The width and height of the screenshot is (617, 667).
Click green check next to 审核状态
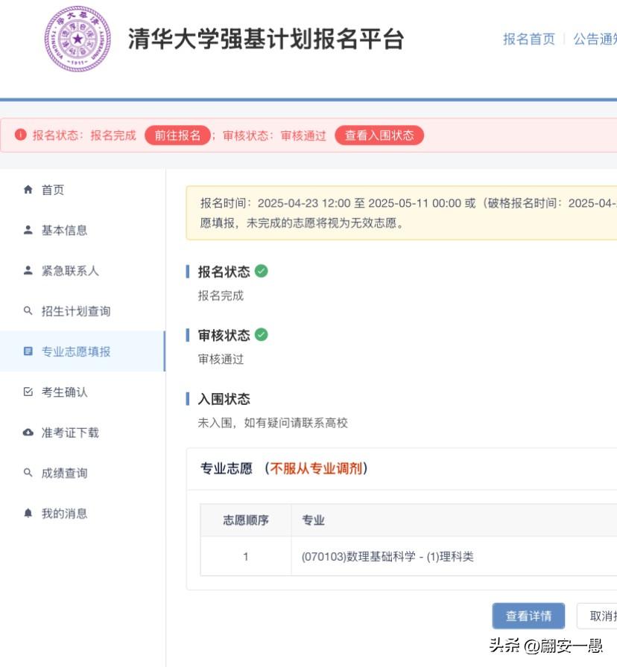(x=261, y=335)
